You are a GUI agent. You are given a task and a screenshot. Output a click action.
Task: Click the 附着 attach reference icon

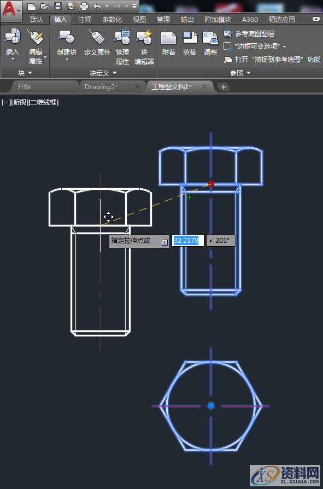coord(168,37)
